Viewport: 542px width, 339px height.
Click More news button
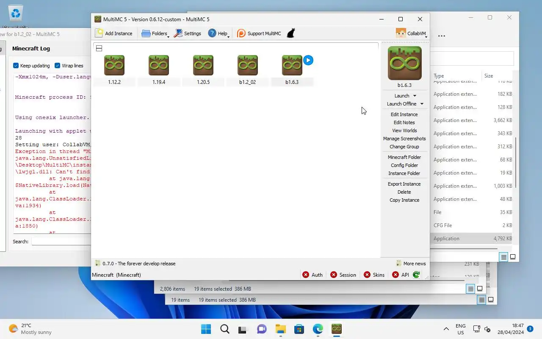411,264
